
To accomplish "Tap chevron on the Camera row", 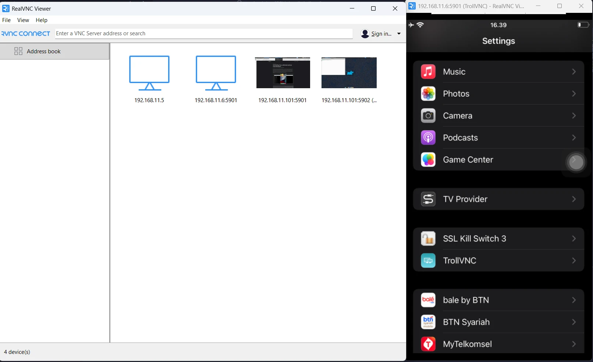I will click(x=574, y=116).
